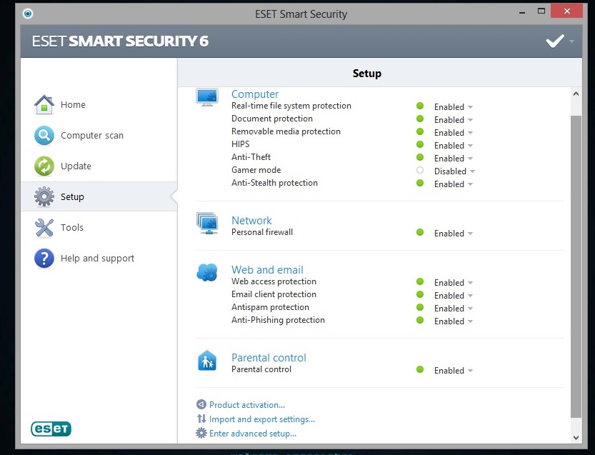Toggle Anti-Theft green status indicator
Screen dimensions: 595x455
tap(420, 157)
